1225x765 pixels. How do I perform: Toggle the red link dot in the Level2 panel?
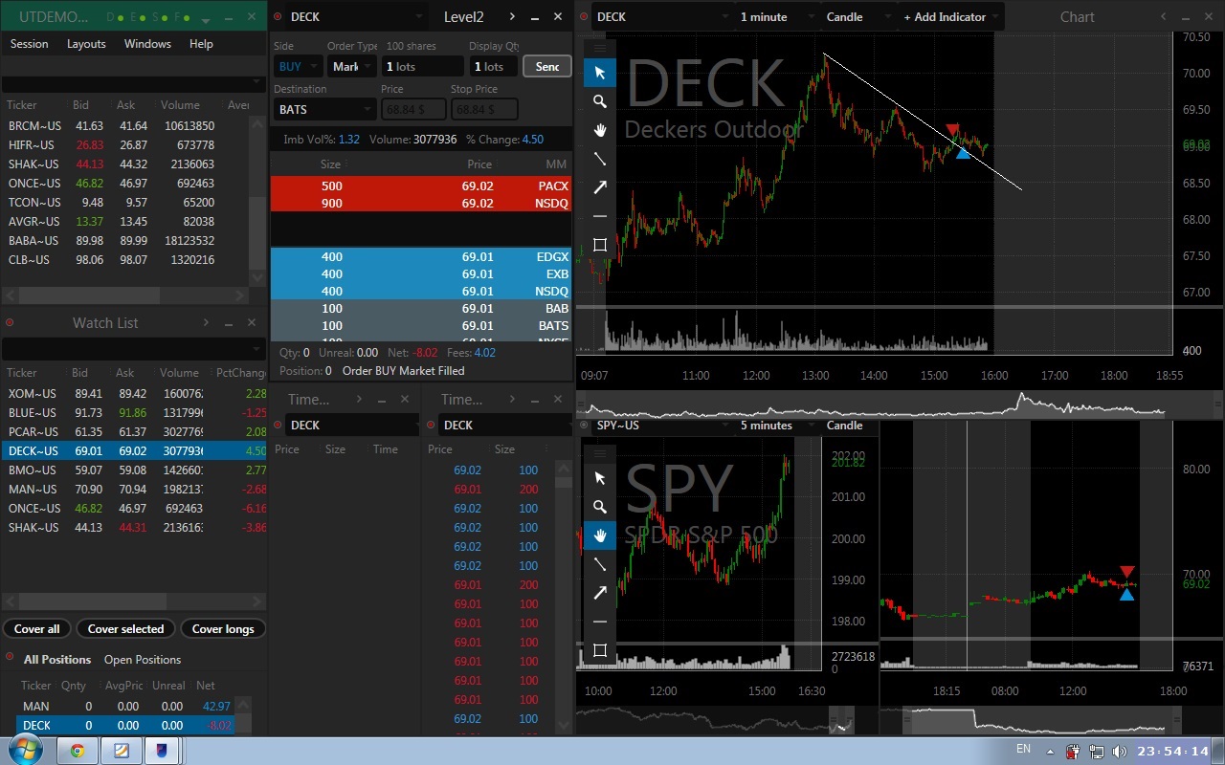(278, 16)
